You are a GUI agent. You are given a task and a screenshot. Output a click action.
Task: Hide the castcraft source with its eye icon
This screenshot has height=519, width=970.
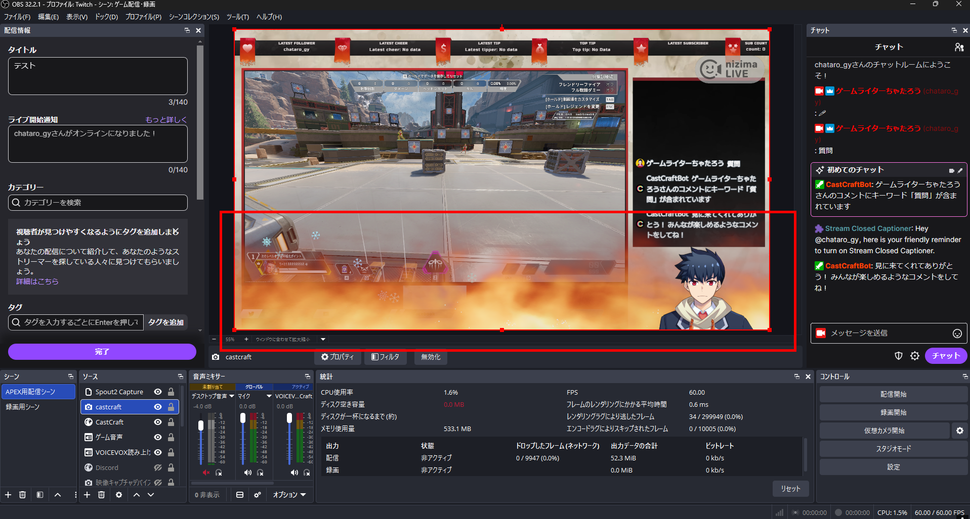(158, 407)
